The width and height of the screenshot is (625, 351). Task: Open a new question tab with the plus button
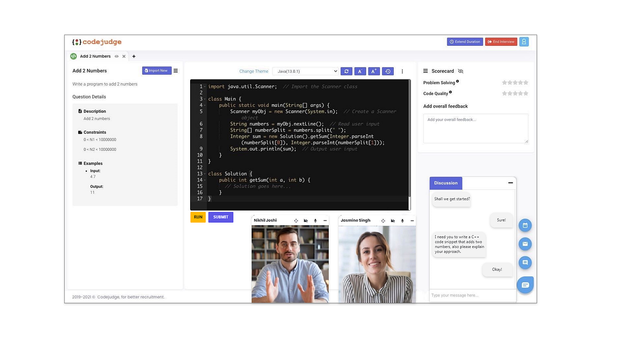(x=134, y=56)
